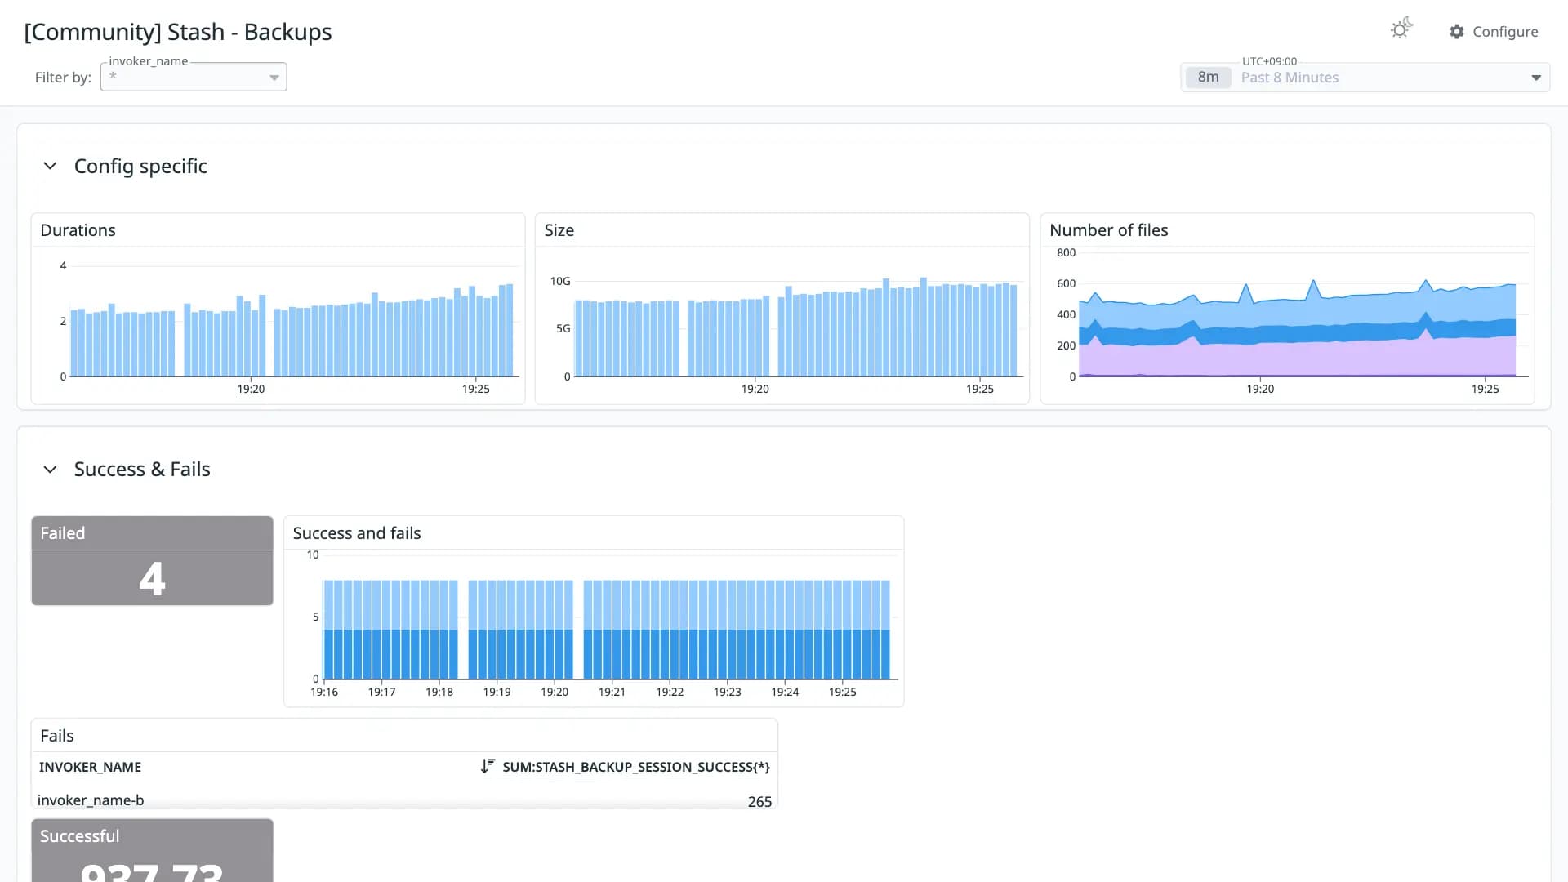Viewport: 1568px width, 882px height.
Task: Click the 19:25 tick on Number of files chart
Action: [1485, 389]
